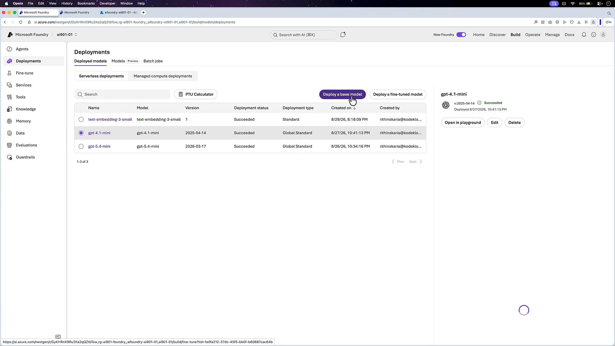This screenshot has height=346, width=615.
Task: Start a new AI chat icon
Action: [x=343, y=35]
